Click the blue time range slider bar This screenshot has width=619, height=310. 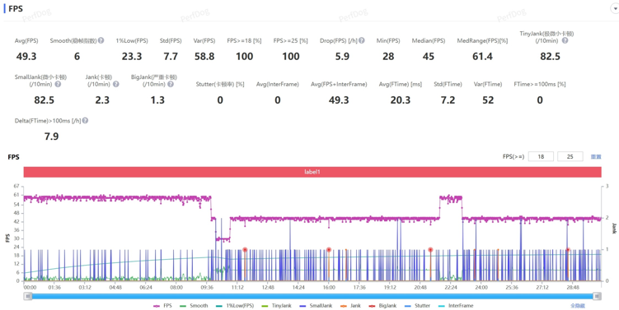312,296
